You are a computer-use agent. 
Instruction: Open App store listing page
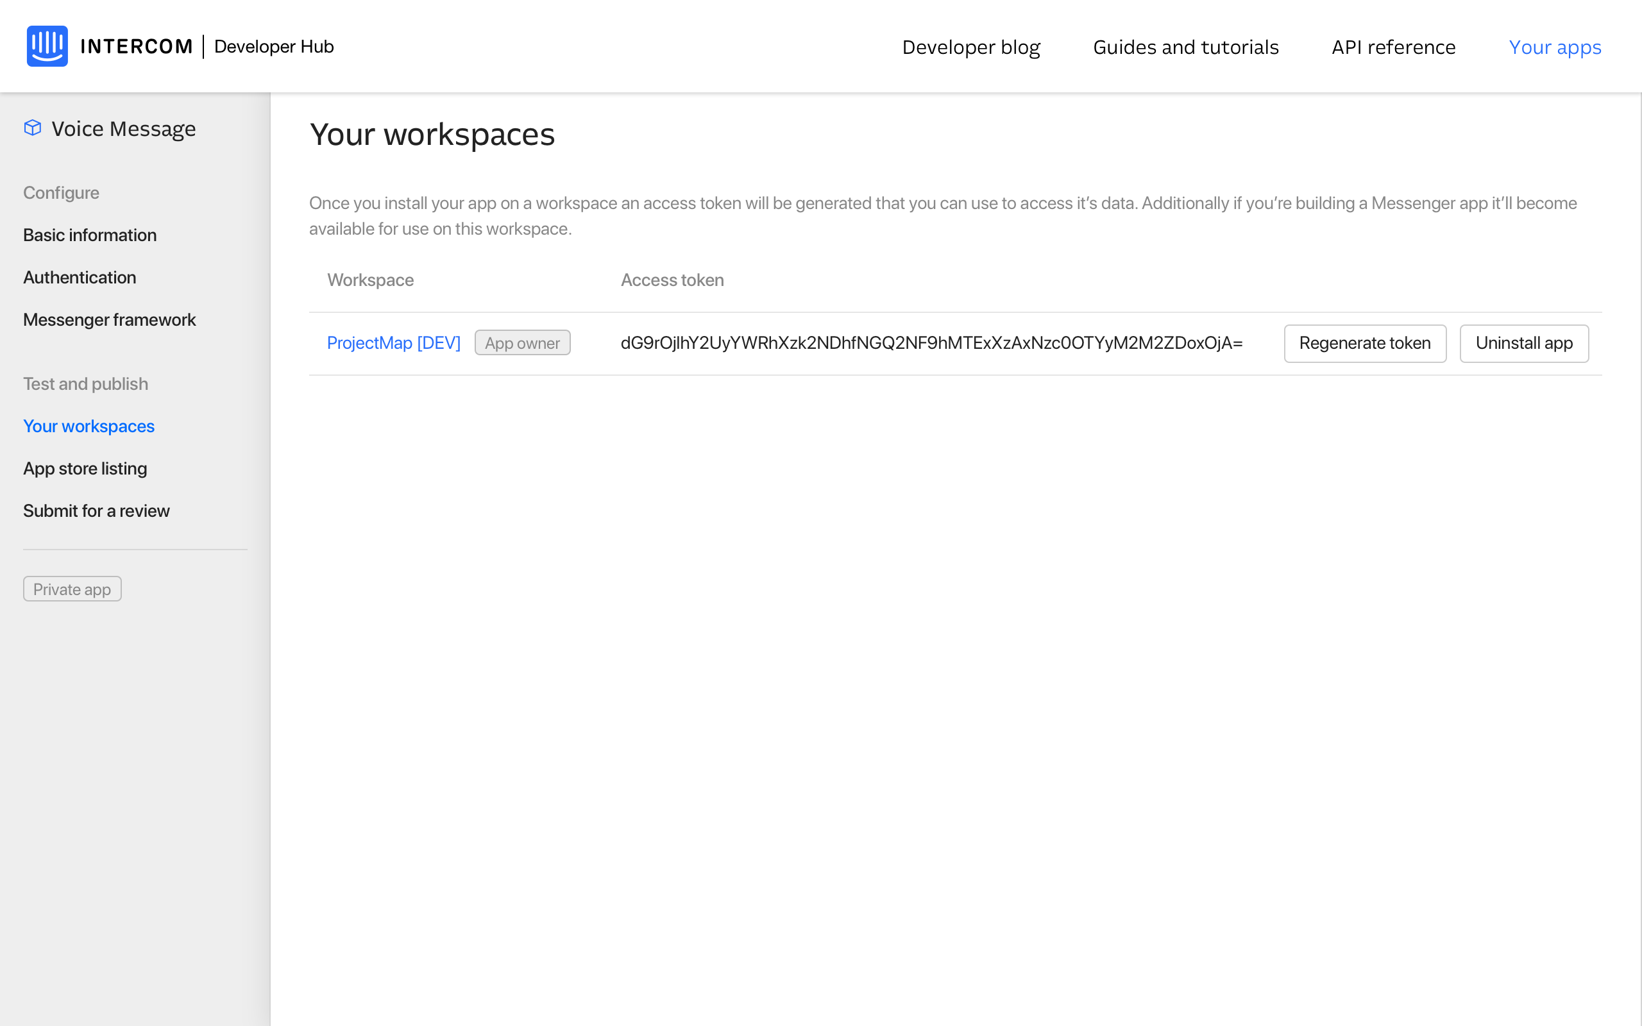click(85, 468)
